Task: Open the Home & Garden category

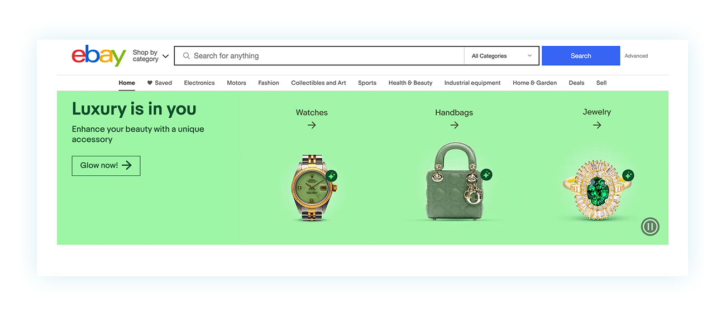Action: 534,83
